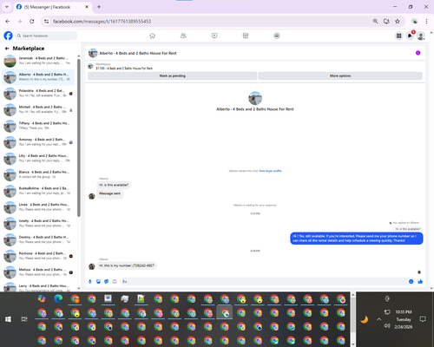Open conversation information purple icon
This screenshot has width=434, height=347.
click(418, 53)
